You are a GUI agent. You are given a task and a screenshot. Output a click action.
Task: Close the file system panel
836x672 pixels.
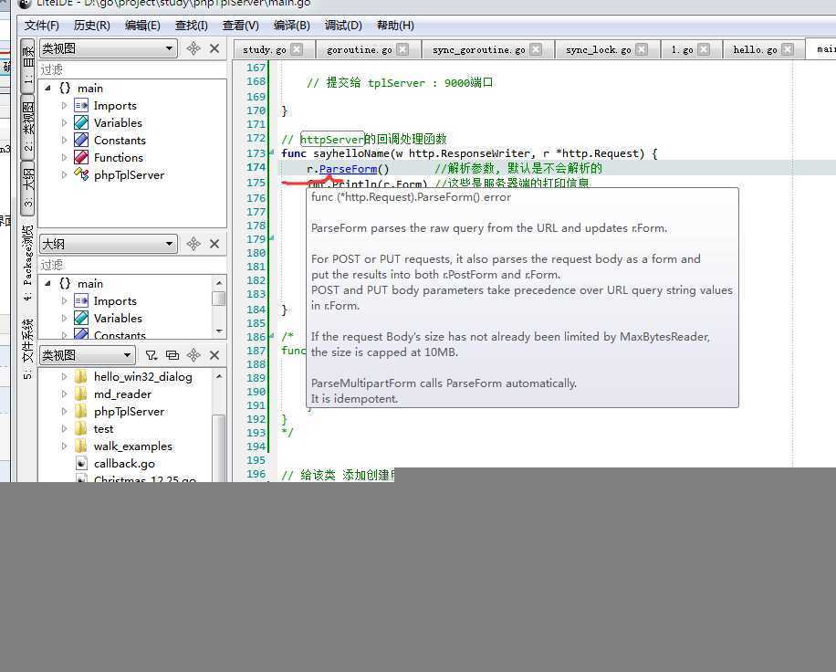coord(214,355)
